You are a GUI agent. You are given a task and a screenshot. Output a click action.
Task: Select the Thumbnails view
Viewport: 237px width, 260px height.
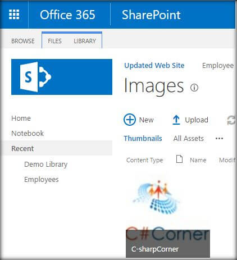tap(143, 139)
